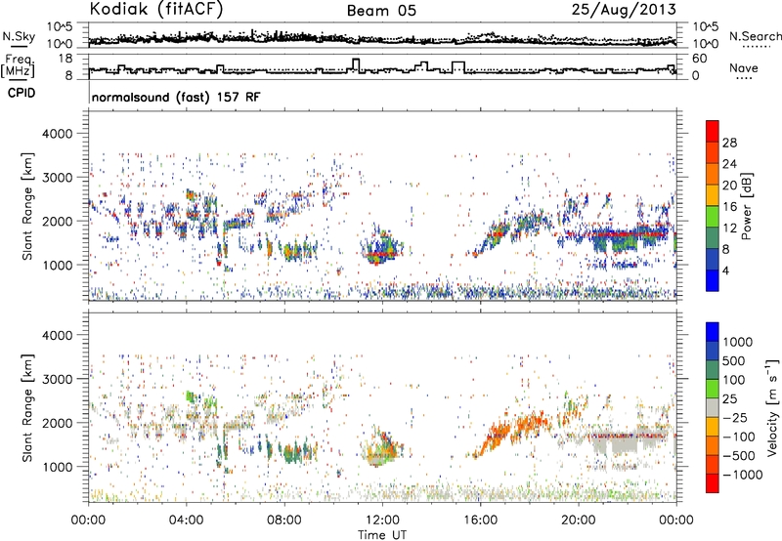Click the '20:00' time tick label
The width and height of the screenshot is (782, 541).
pyautogui.click(x=579, y=520)
